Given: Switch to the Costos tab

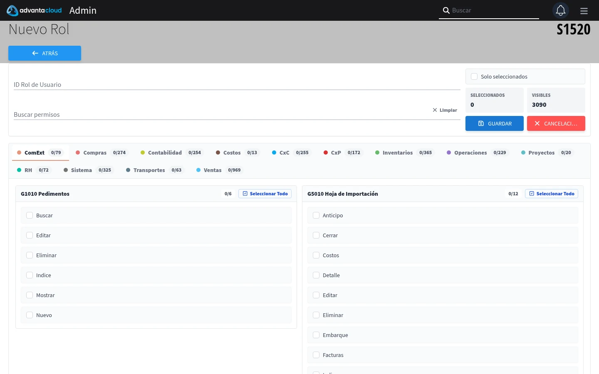Looking at the screenshot, I should tap(238, 153).
